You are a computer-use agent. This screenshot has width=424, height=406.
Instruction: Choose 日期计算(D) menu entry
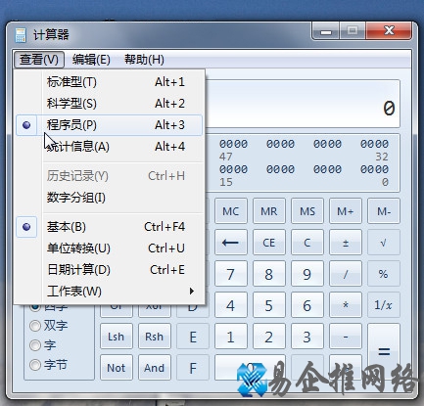pyautogui.click(x=109, y=270)
